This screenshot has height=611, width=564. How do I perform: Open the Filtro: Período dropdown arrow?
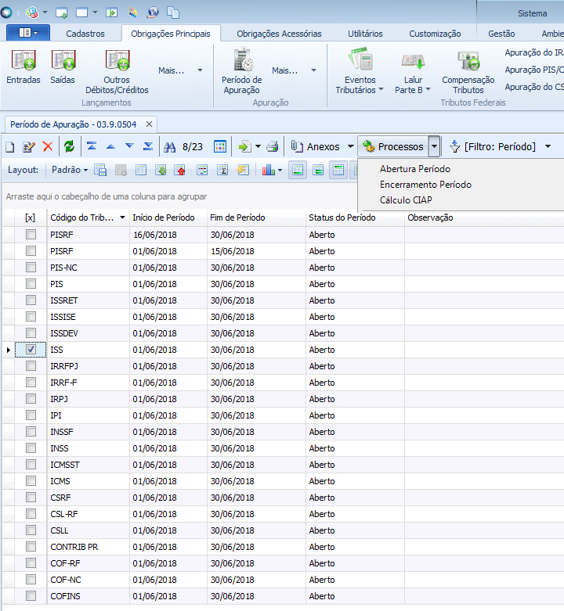548,147
